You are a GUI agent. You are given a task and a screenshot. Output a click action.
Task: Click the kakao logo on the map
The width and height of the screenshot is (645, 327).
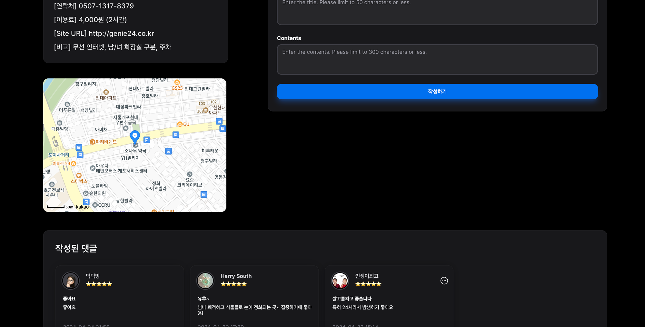82,207
